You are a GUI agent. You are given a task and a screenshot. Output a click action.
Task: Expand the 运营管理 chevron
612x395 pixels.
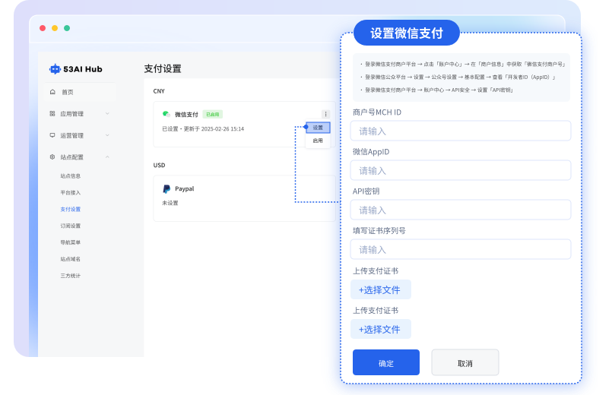point(107,135)
